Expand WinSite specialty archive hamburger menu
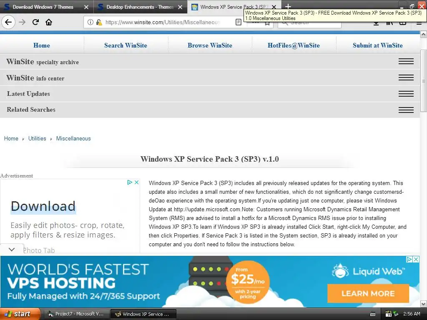Image resolution: width=427 pixels, height=320 pixels. [406, 61]
